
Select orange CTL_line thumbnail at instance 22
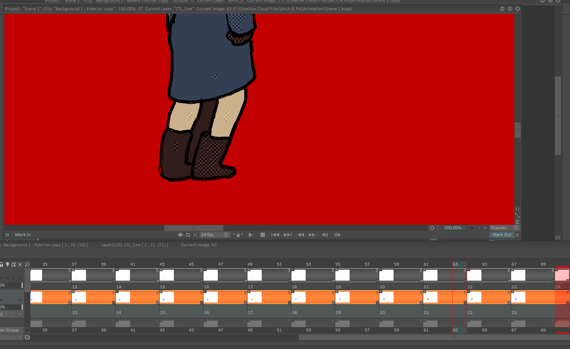pyautogui.click(x=474, y=297)
